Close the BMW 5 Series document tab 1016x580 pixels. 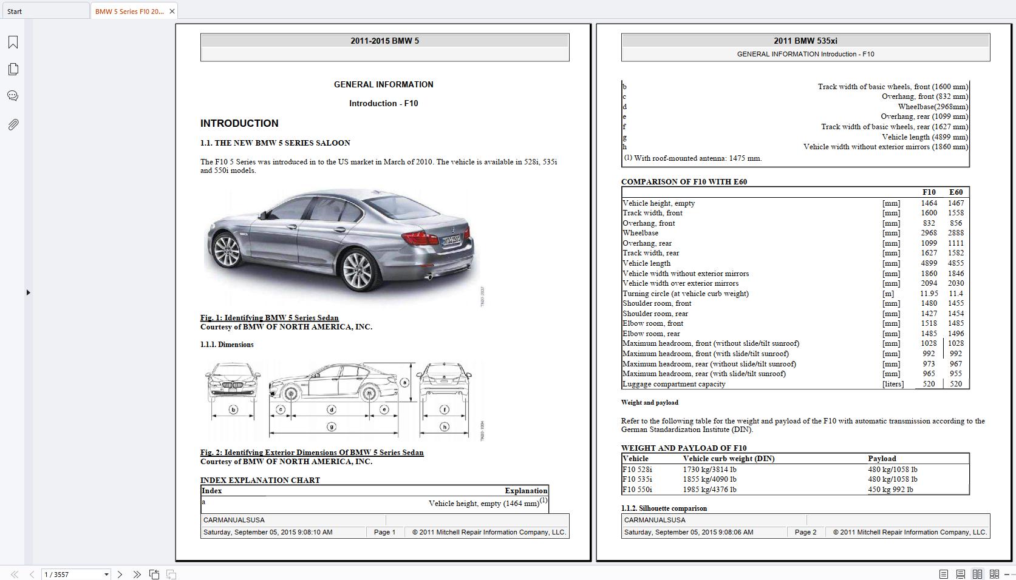(172, 11)
